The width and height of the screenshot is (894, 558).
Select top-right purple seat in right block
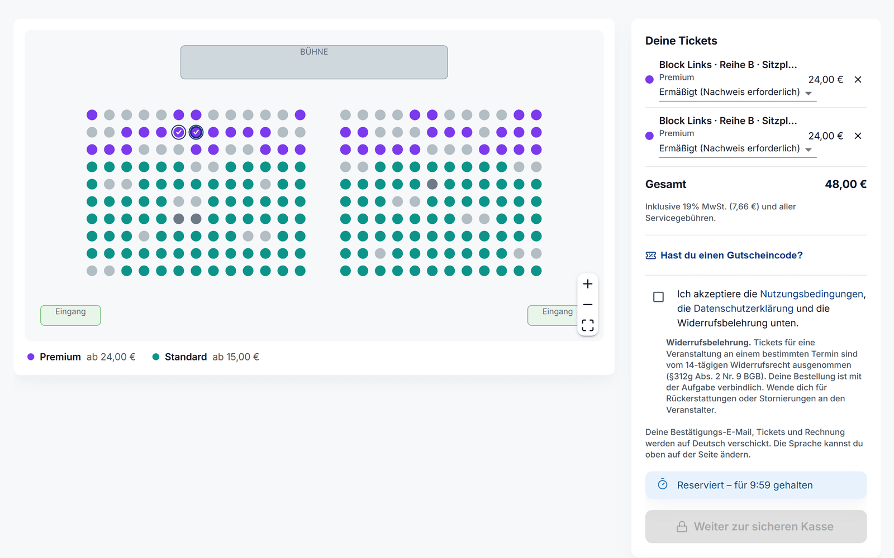coord(536,115)
